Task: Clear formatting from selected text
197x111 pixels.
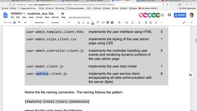Action: click(x=156, y=23)
